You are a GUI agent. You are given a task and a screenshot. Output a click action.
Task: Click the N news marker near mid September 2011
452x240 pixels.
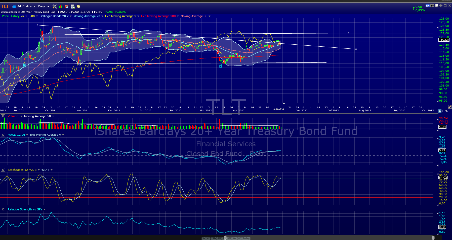pos(24,65)
